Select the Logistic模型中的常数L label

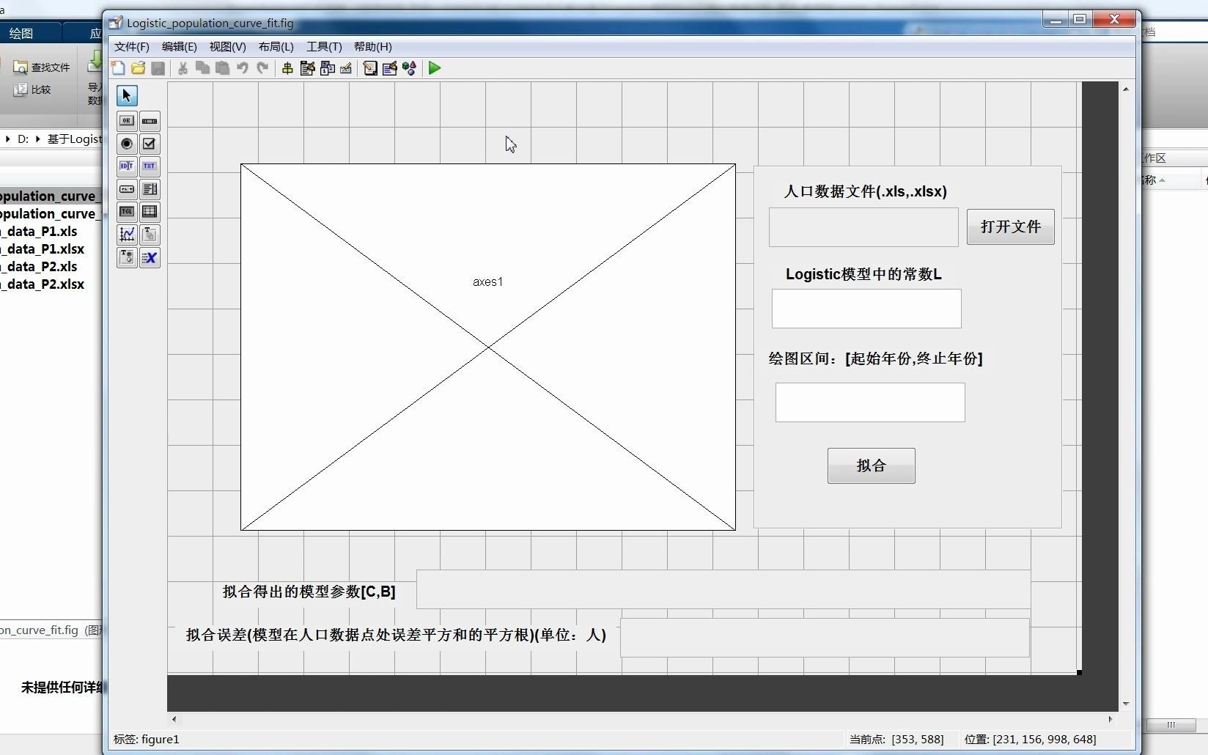click(x=863, y=274)
